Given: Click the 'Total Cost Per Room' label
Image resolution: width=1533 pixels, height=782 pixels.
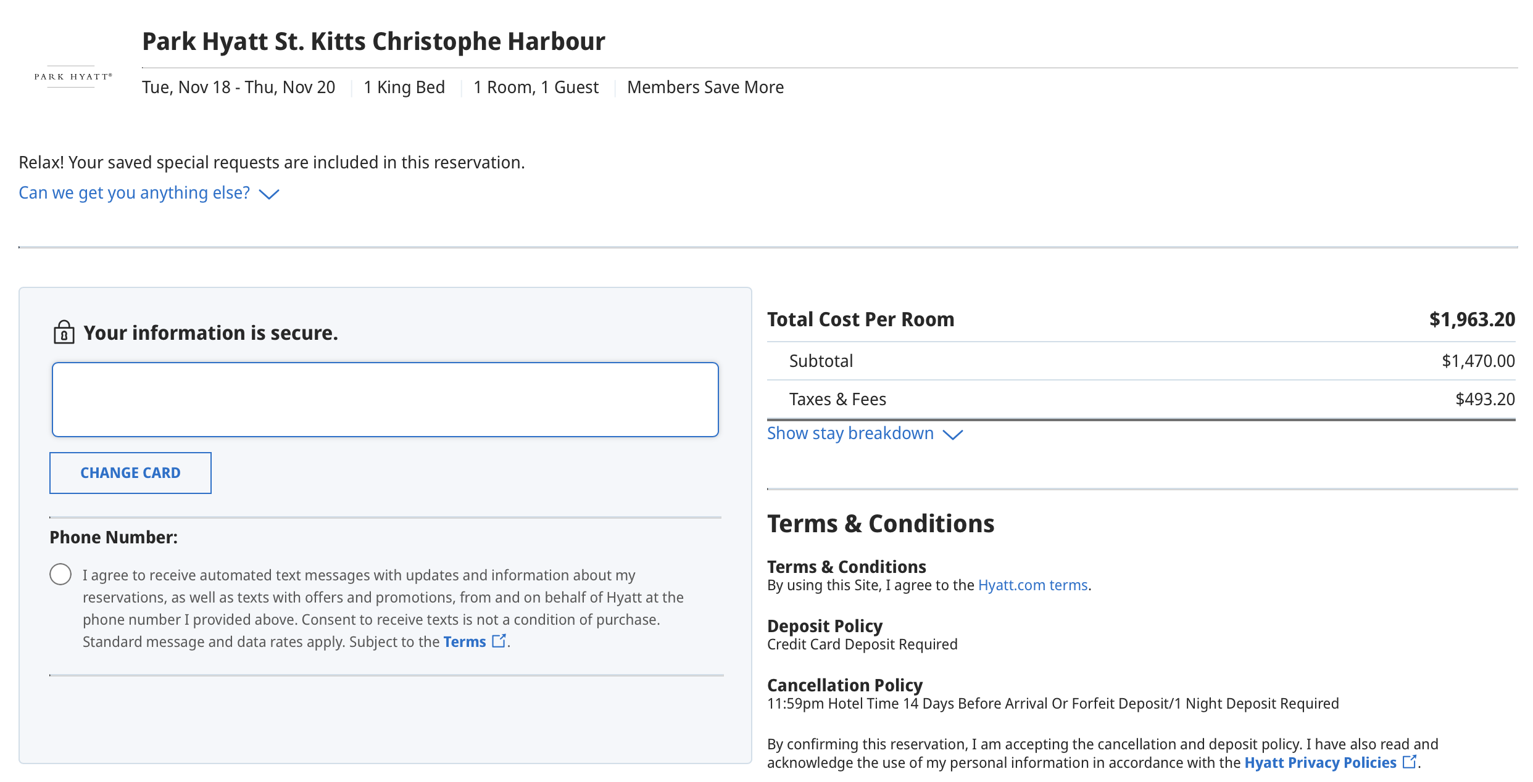Looking at the screenshot, I should click(860, 319).
